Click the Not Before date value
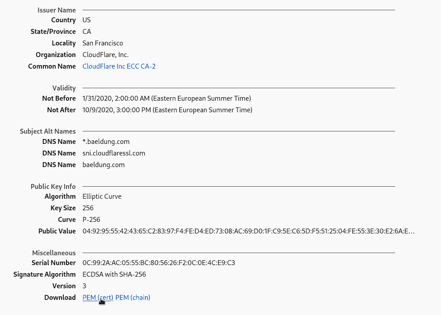Viewport: 441px width, 315px height. tap(166, 98)
